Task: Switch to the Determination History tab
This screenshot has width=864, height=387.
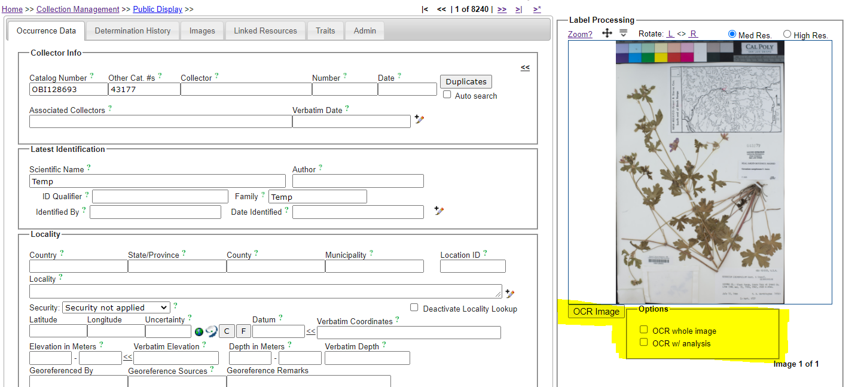Action: click(x=133, y=31)
